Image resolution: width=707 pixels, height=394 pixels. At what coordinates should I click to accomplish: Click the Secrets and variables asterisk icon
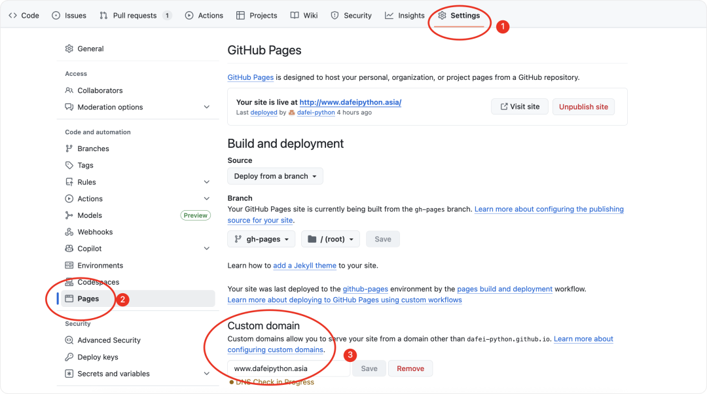(69, 373)
